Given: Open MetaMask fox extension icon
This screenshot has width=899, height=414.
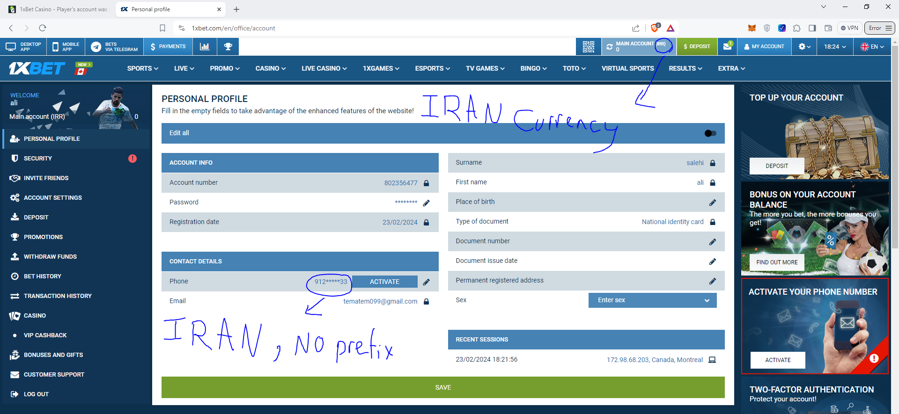Looking at the screenshot, I should point(752,28).
